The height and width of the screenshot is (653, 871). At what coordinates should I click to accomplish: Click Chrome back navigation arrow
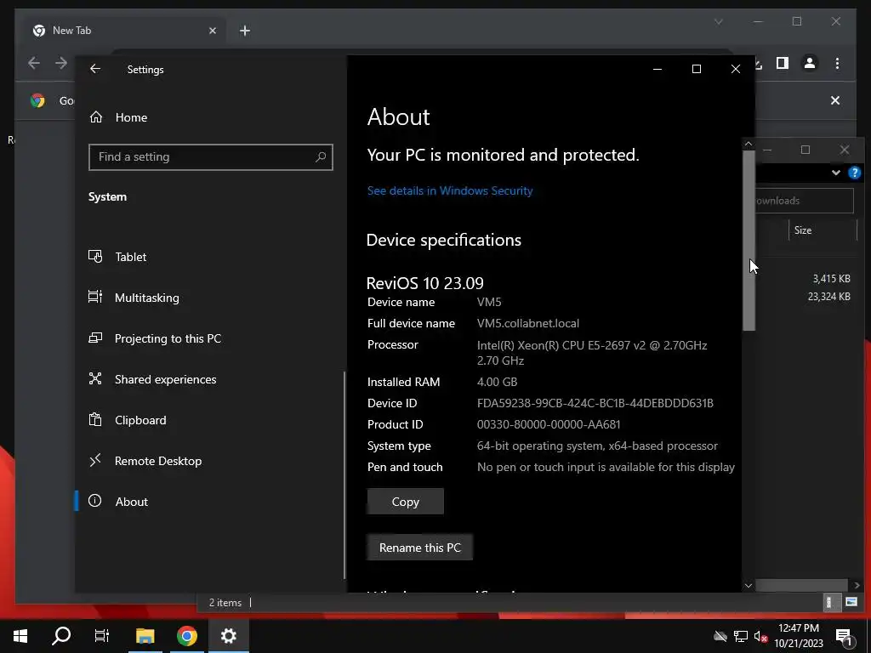coord(34,63)
